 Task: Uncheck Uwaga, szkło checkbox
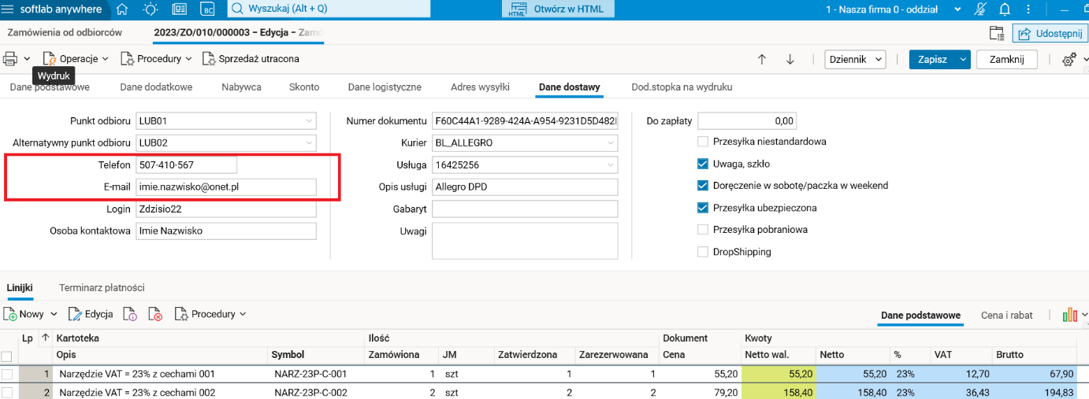point(703,164)
